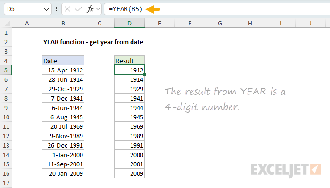Viewport: 330px width, 188px height.
Task: Open the Insert Function fx button
Action: pos(90,9)
